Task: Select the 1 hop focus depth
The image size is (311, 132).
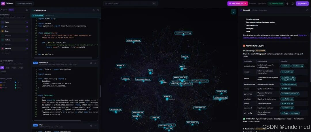Action: click(7, 68)
